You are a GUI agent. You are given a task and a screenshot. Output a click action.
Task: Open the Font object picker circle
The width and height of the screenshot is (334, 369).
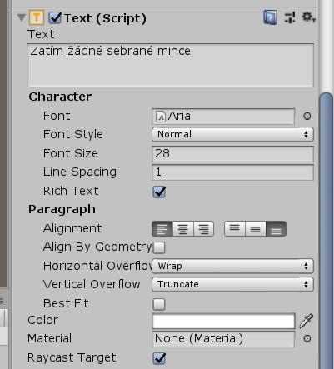pos(307,116)
